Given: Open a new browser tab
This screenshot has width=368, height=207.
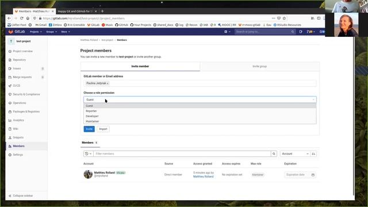Looking at the screenshot, I should pos(102,11).
